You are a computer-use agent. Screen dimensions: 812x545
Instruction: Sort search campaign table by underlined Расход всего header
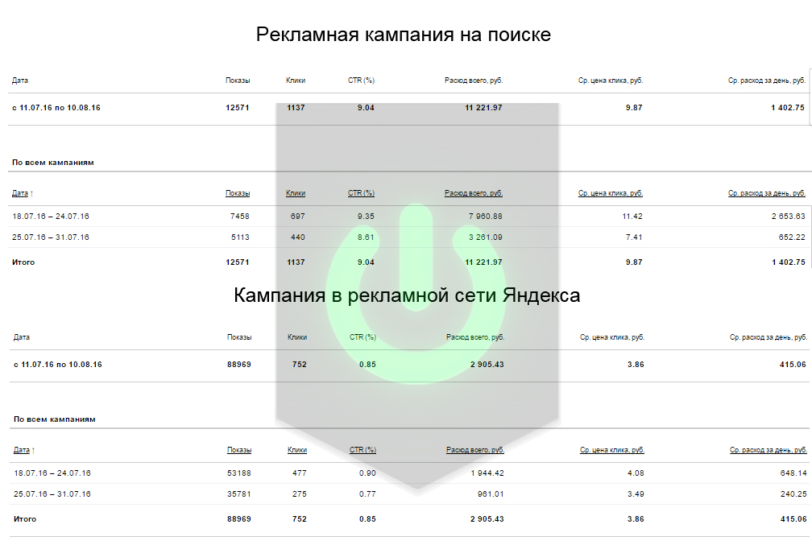tap(474, 193)
